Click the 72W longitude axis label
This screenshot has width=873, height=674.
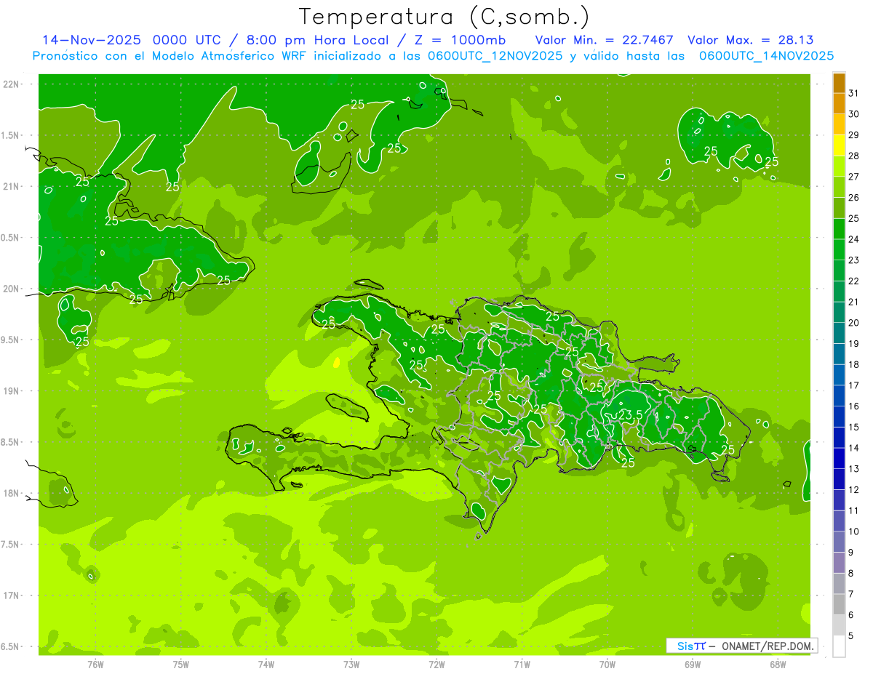coord(436,665)
